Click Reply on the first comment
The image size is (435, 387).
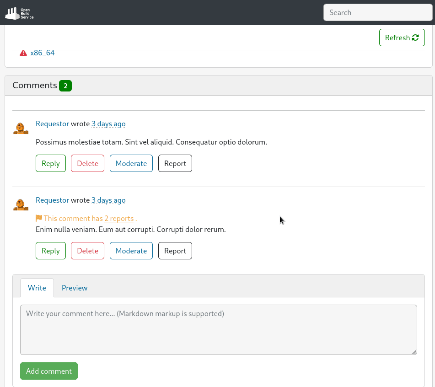pos(50,163)
